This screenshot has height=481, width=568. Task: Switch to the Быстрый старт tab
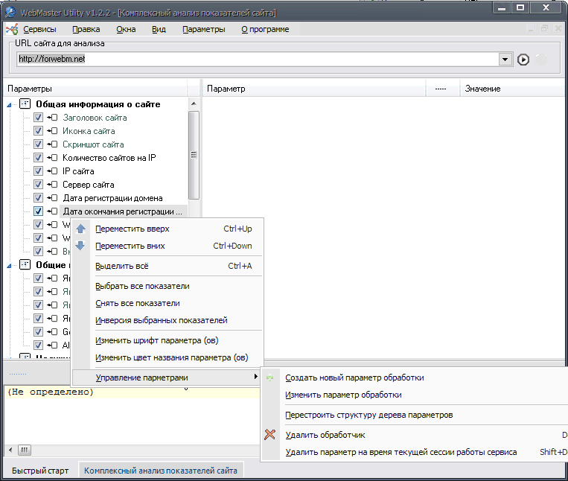pos(39,471)
